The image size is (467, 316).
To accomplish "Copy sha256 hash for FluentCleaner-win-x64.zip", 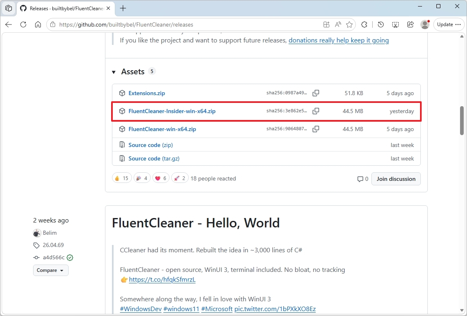I will [x=316, y=129].
